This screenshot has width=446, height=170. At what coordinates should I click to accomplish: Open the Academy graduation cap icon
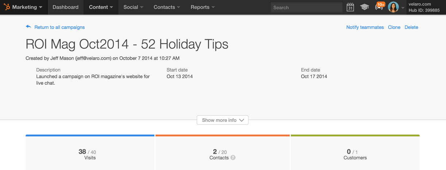[364, 7]
